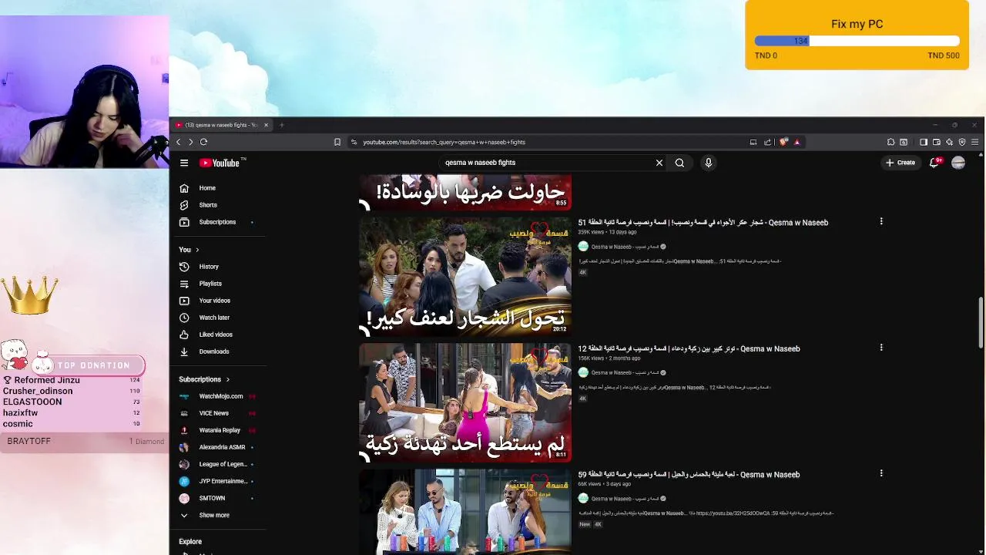Open the browser main menu
986x555 pixels.
(x=974, y=142)
